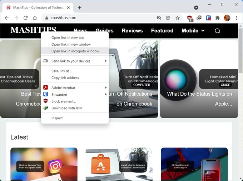The height and width of the screenshot is (181, 243).
Task: Open the Featured section link
Action: [x=162, y=31]
